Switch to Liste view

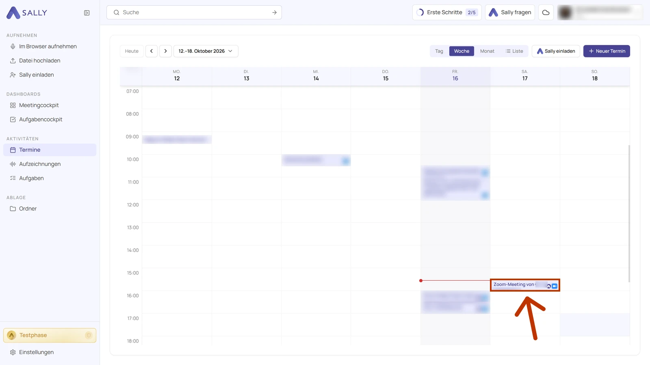tap(514, 51)
